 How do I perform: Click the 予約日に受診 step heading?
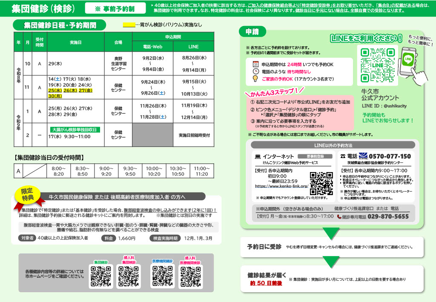coord(264,247)
